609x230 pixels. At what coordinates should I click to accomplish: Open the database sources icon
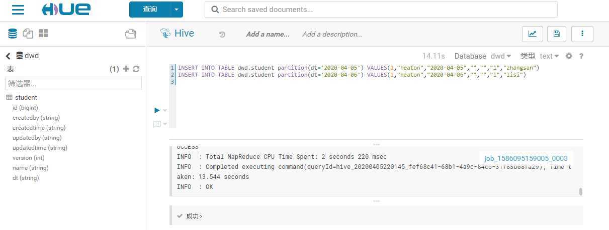(x=13, y=34)
